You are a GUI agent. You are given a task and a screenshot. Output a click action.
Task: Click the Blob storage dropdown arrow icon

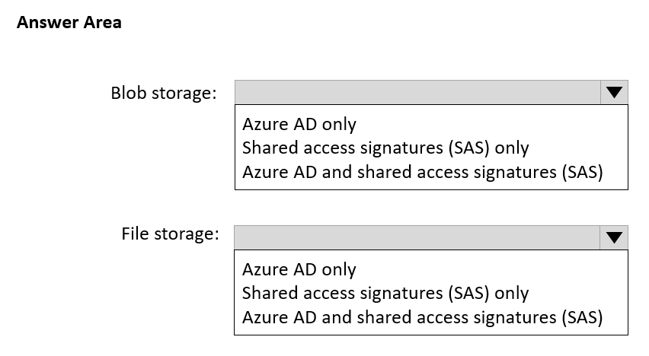[x=614, y=93]
